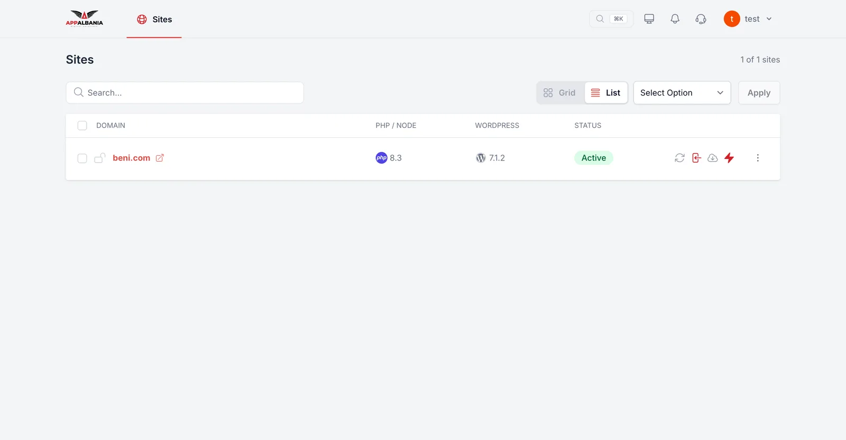Click the WORDPRESS column header
Viewport: 846px width, 440px height.
point(497,126)
